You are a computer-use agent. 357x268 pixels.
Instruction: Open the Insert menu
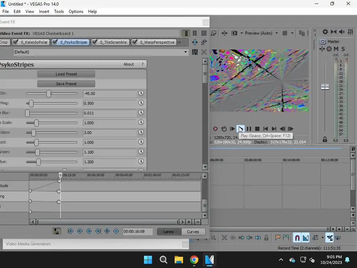coord(44,12)
